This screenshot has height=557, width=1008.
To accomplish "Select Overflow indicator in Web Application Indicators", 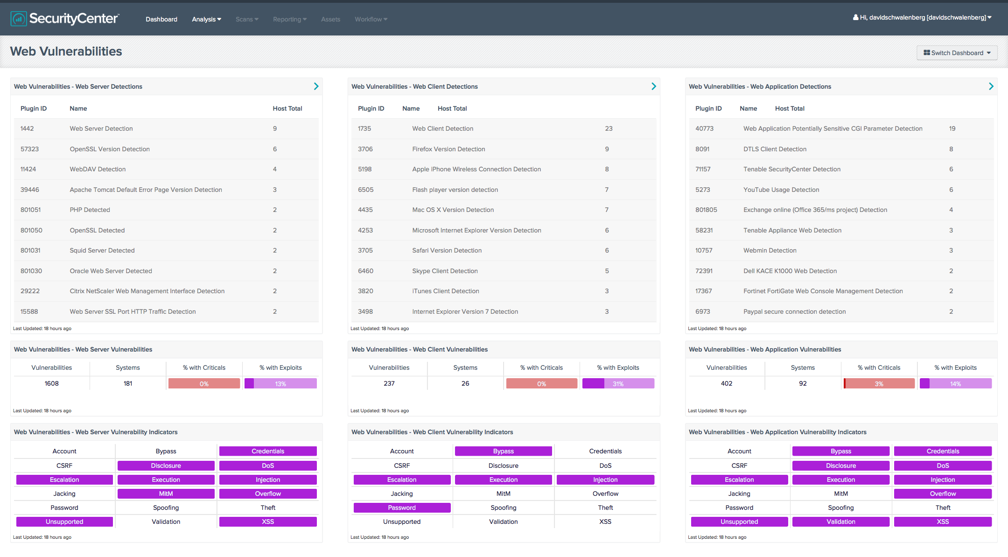I will point(943,494).
